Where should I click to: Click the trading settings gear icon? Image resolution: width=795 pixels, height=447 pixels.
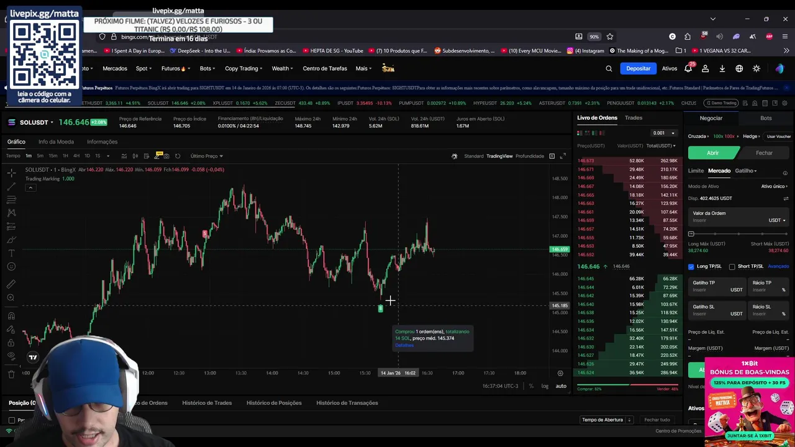click(784, 103)
